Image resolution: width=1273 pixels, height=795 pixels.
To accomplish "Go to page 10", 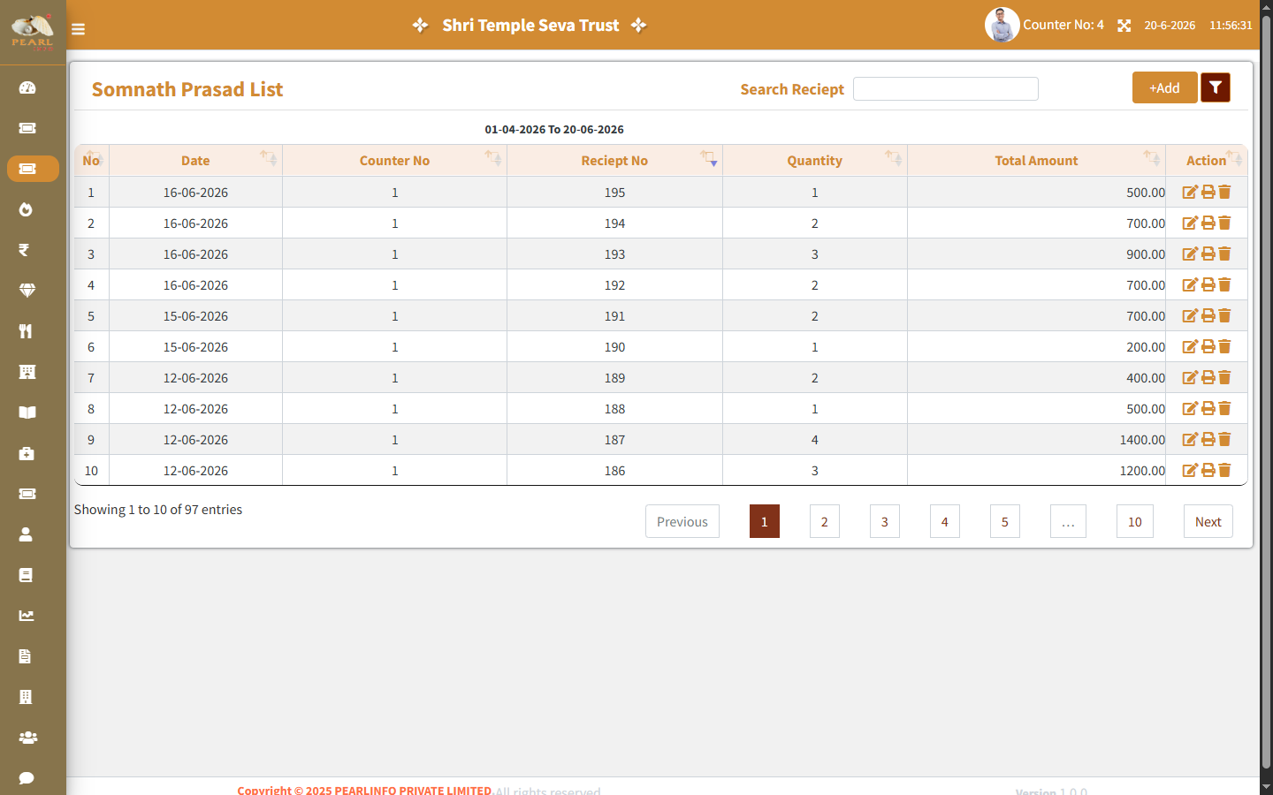I will [x=1135, y=521].
